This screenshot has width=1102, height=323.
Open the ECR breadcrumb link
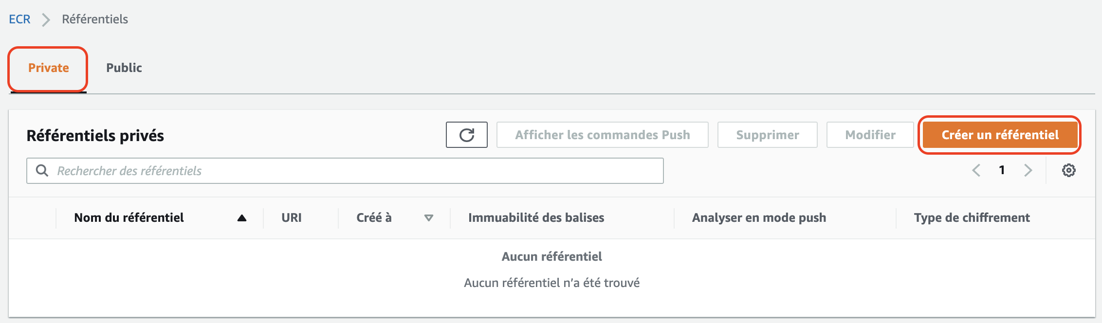[19, 19]
